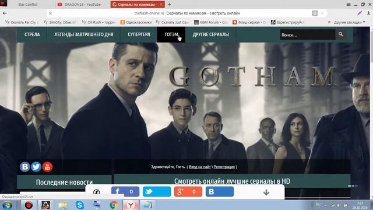Go back with browser back arrow
This screenshot has height=210, width=373.
(5, 13)
